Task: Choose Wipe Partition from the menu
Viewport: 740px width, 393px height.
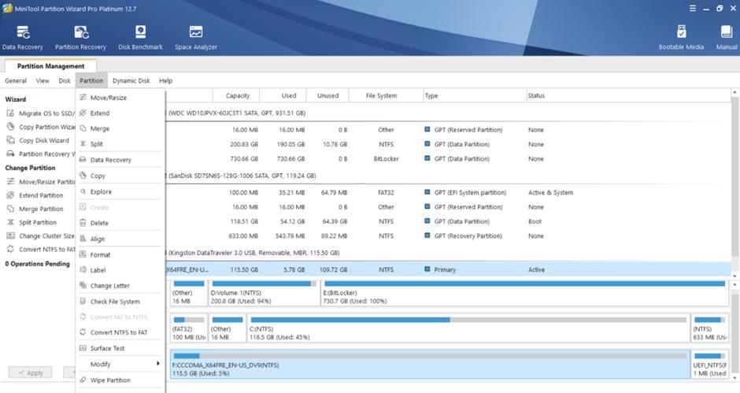Action: [x=109, y=380]
